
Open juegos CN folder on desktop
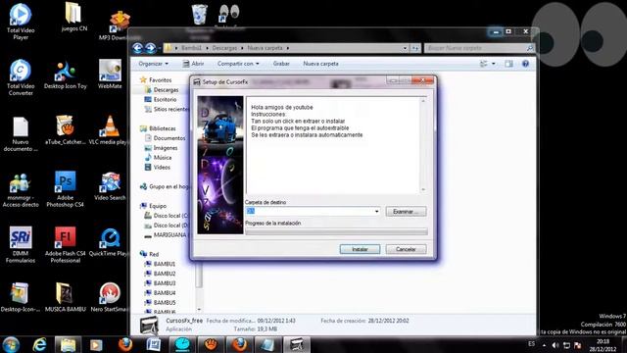[73, 17]
